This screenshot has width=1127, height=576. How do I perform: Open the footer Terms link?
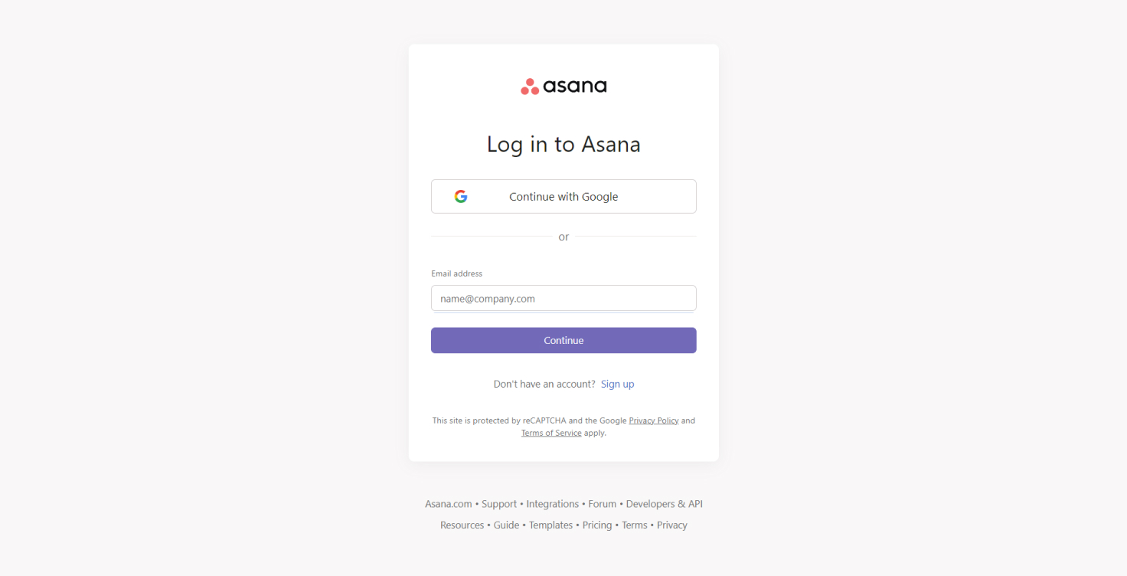(x=634, y=525)
